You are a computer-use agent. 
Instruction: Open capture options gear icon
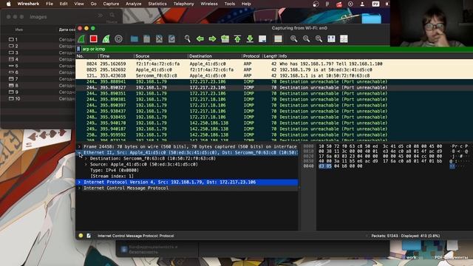point(118,39)
